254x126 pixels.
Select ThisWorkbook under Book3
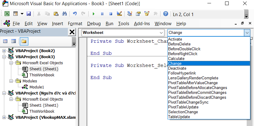pyautogui.click(x=42, y=75)
